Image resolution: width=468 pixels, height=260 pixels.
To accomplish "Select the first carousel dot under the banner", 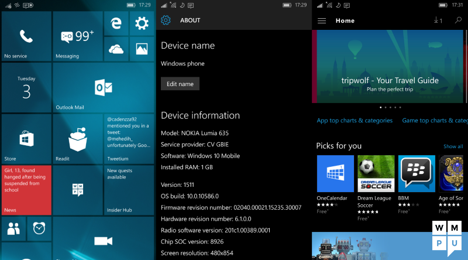I will pos(381,107).
